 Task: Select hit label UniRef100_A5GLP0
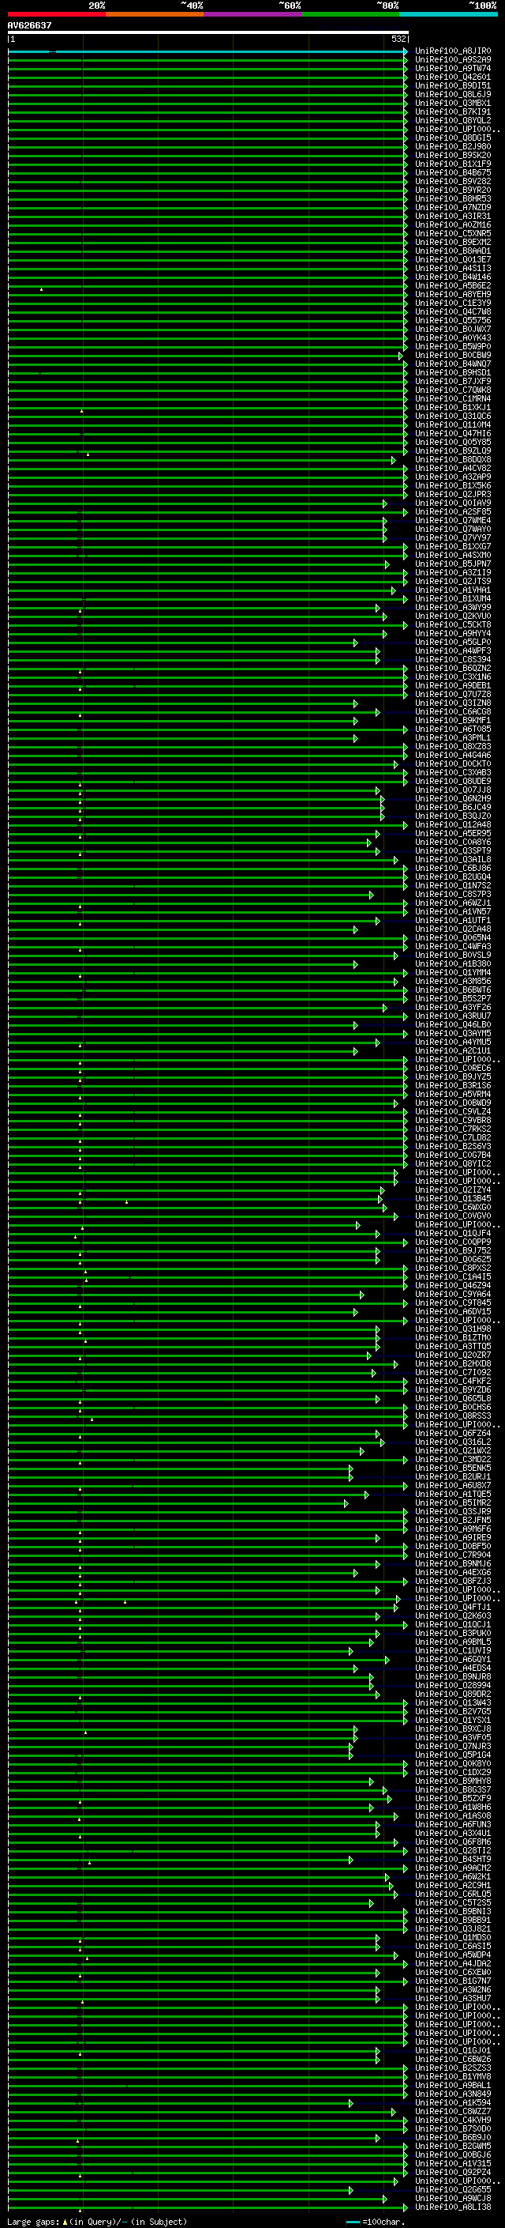pyautogui.click(x=453, y=643)
